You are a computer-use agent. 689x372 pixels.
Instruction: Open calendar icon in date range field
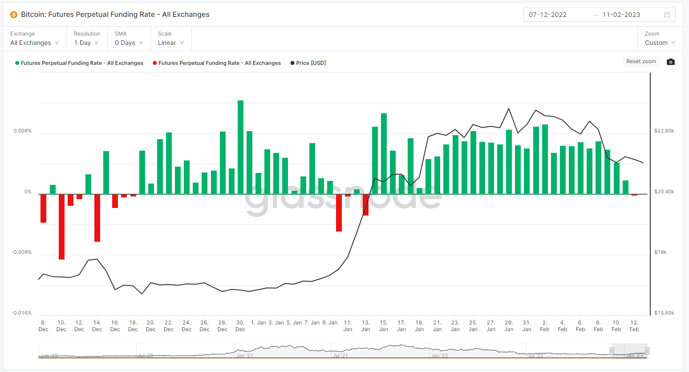coord(667,15)
